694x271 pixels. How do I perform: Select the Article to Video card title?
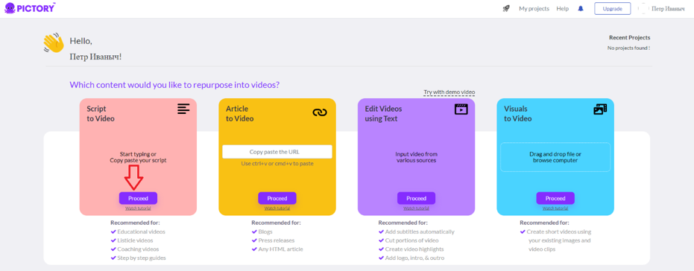pyautogui.click(x=240, y=114)
